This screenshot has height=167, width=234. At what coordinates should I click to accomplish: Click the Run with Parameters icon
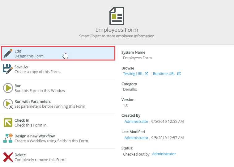[x=8, y=104]
